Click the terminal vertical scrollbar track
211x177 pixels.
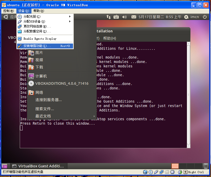point(189,95)
